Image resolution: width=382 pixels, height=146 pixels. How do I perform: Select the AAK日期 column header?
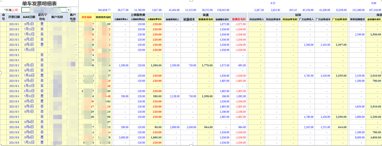29,17
